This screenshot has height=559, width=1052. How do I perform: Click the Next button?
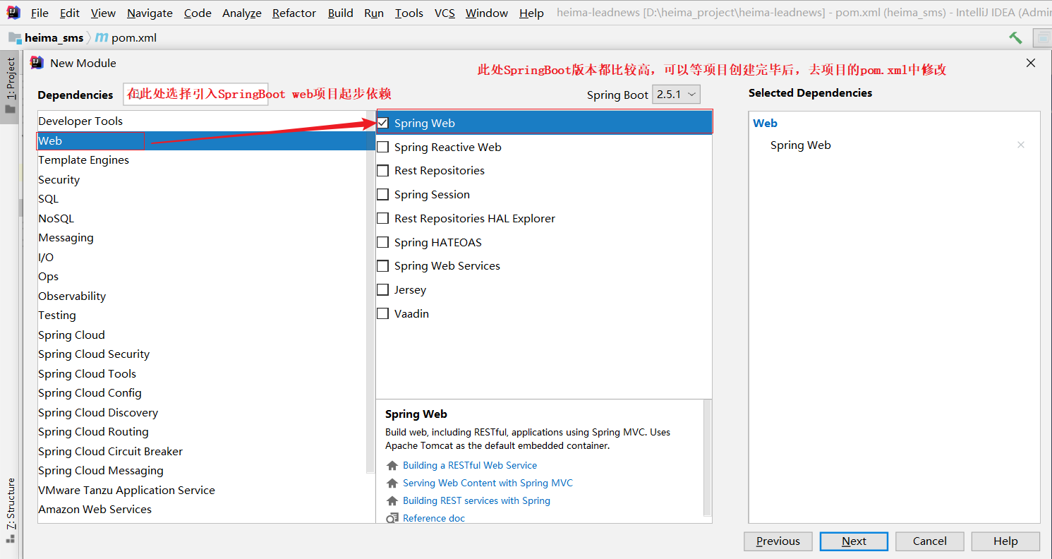854,541
